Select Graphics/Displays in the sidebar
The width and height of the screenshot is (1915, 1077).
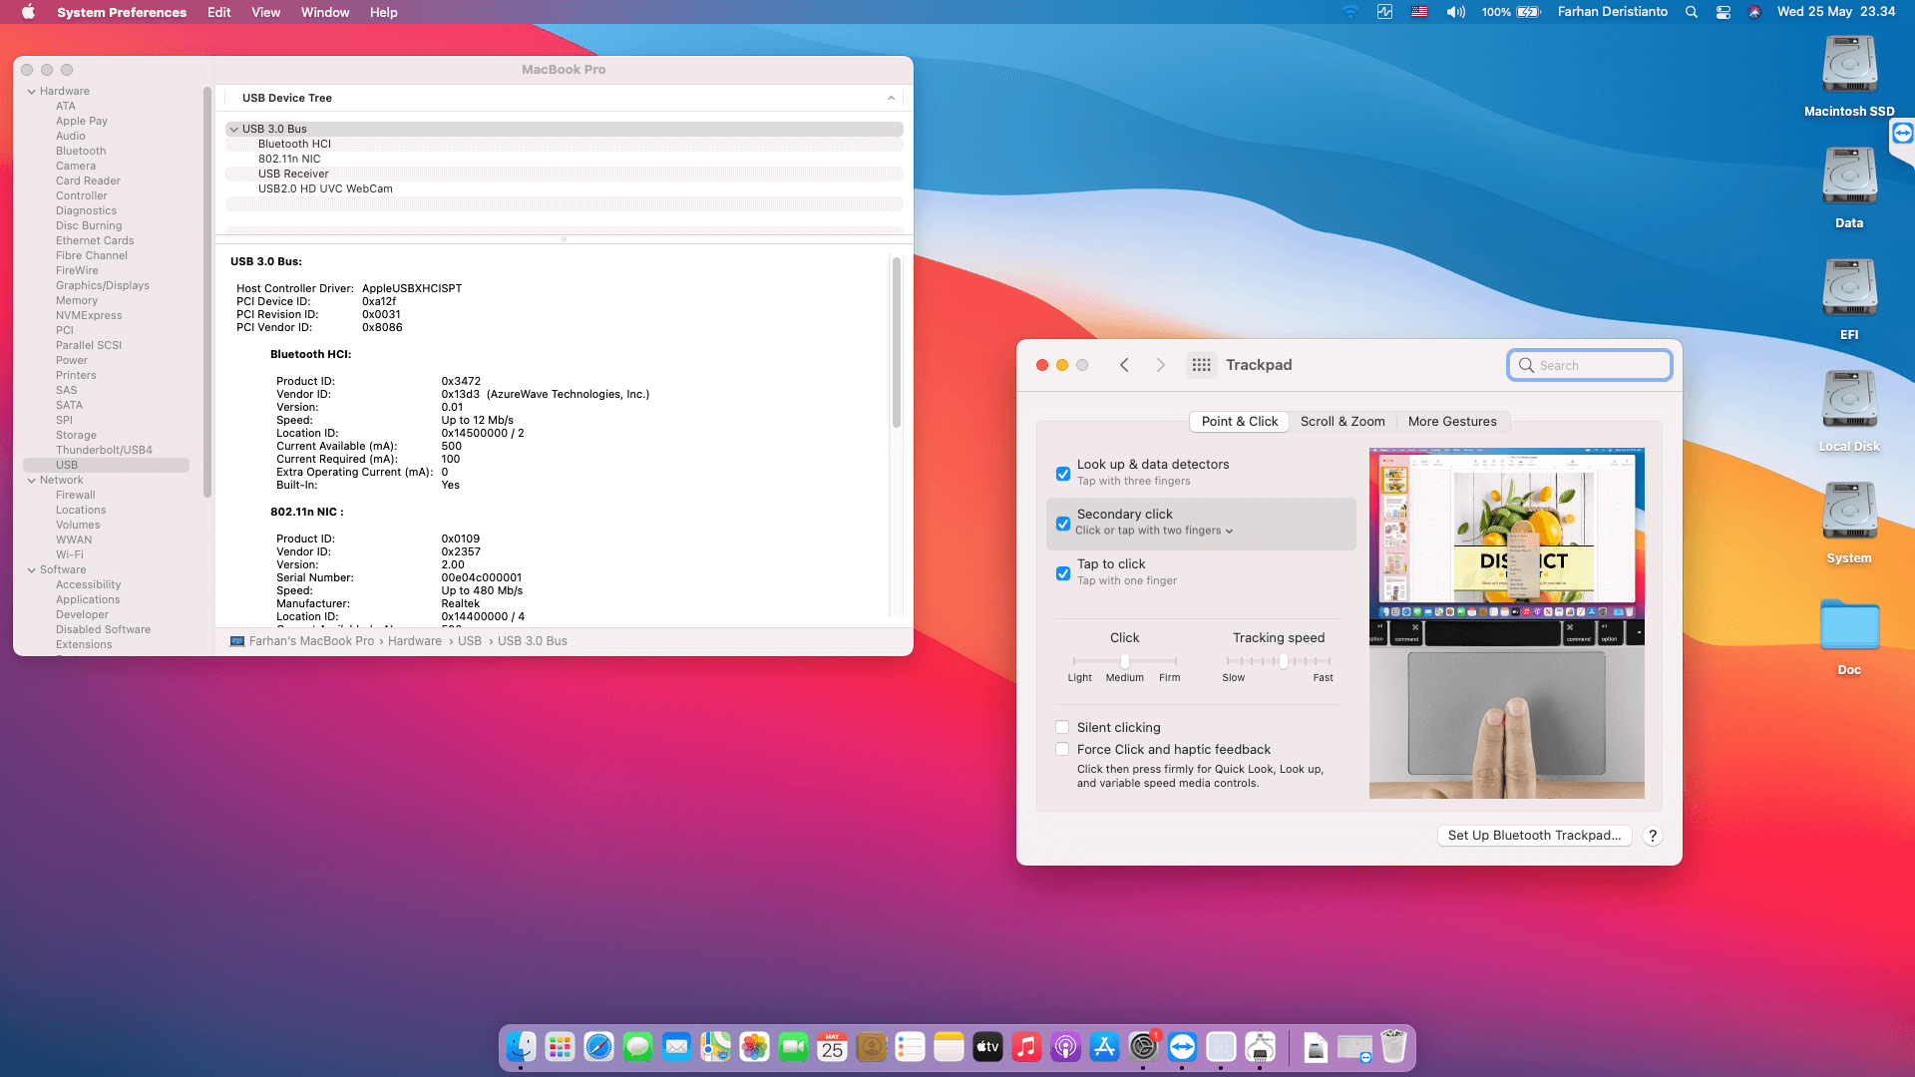coord(103,285)
